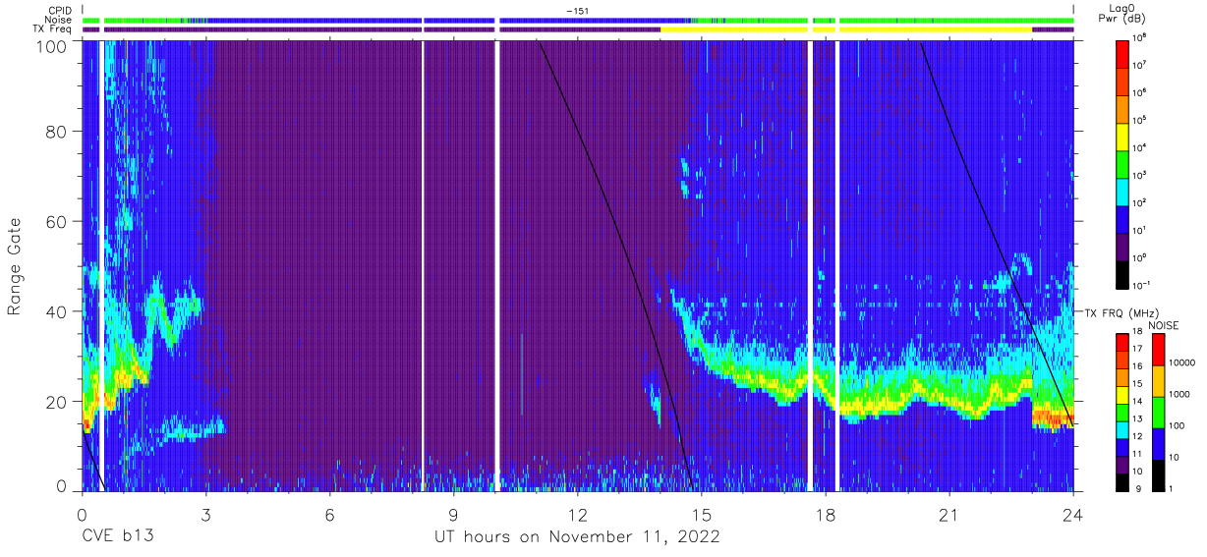This screenshot has height=557, width=1207.
Task: Click the blue segment of NOISE colorbar
Action: click(1157, 443)
